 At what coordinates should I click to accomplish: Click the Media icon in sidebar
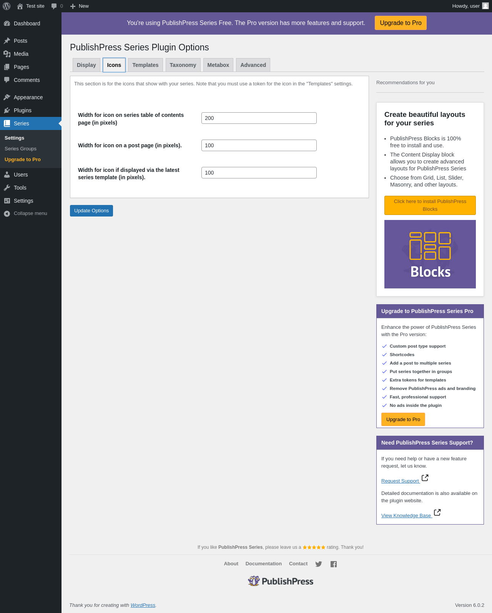click(x=7, y=54)
